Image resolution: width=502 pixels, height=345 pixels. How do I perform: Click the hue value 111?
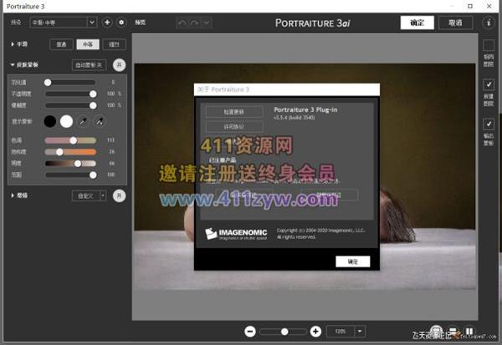[110, 140]
